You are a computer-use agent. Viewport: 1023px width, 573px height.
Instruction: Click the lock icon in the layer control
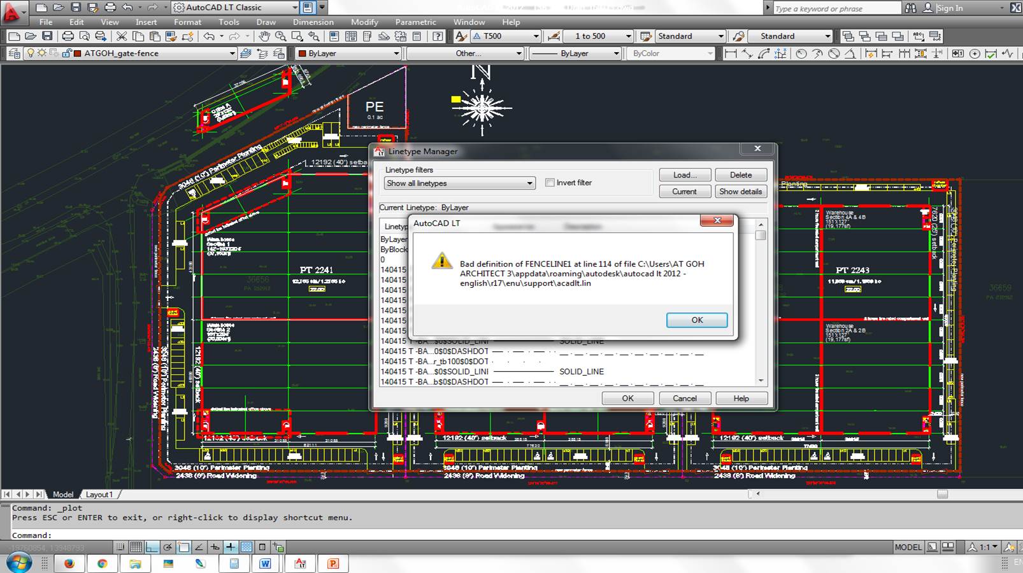coord(67,53)
